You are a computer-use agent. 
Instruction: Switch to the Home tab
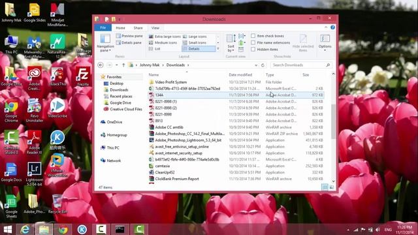coord(120,27)
